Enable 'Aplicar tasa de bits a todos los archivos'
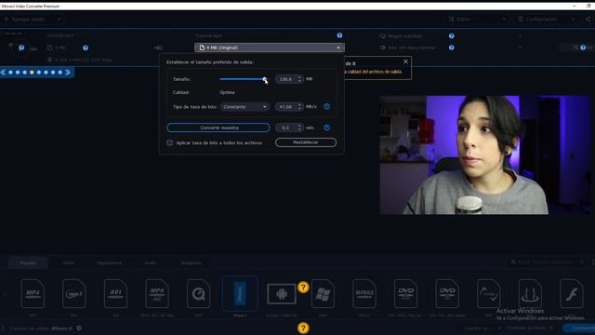The width and height of the screenshot is (595, 335). pos(169,142)
